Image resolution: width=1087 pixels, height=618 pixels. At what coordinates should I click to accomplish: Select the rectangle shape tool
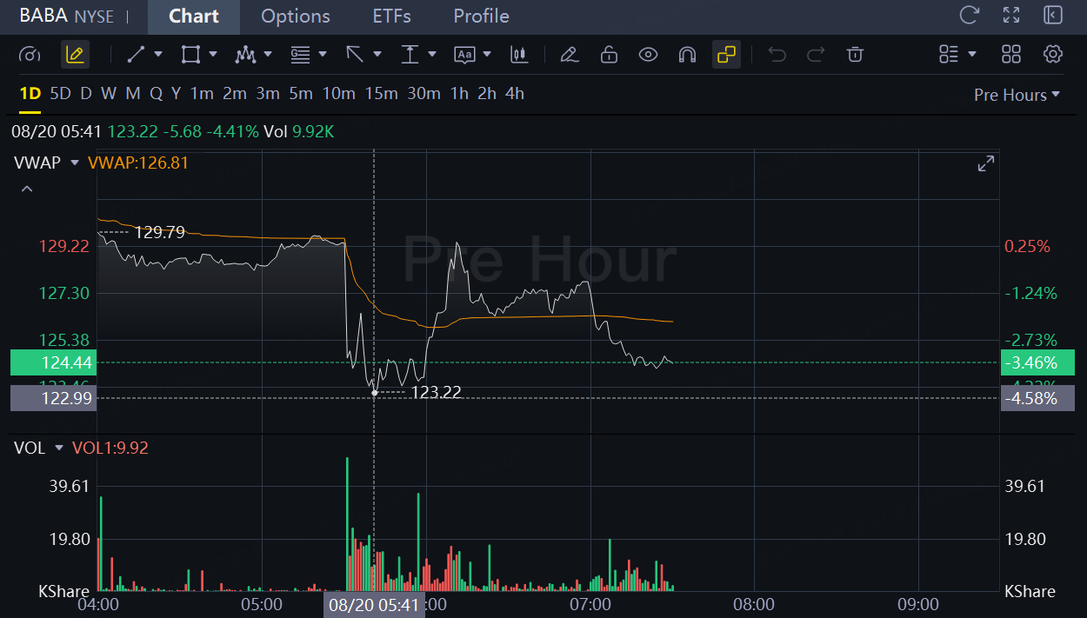(x=190, y=55)
